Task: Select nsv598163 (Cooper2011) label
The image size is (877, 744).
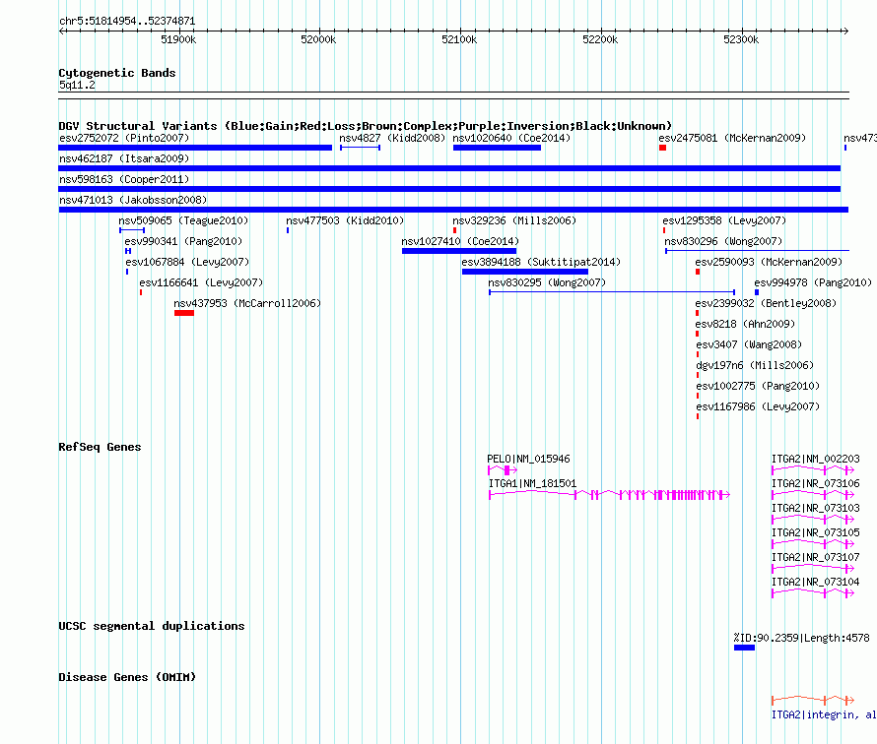Action: (124, 179)
